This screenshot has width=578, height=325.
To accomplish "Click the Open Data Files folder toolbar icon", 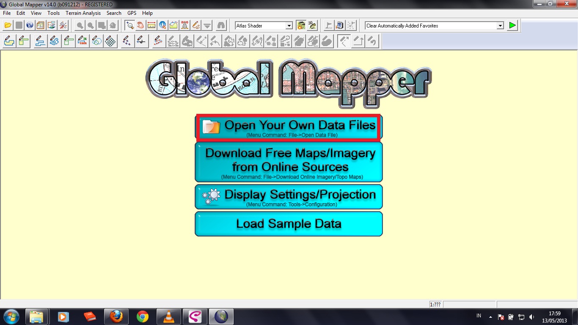I will (x=8, y=25).
